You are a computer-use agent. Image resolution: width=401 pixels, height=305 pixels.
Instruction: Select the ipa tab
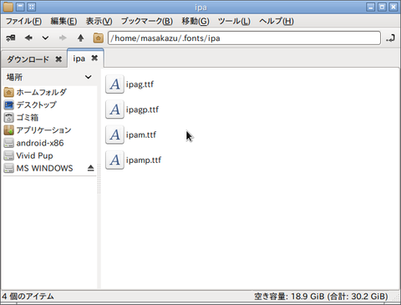(79, 58)
